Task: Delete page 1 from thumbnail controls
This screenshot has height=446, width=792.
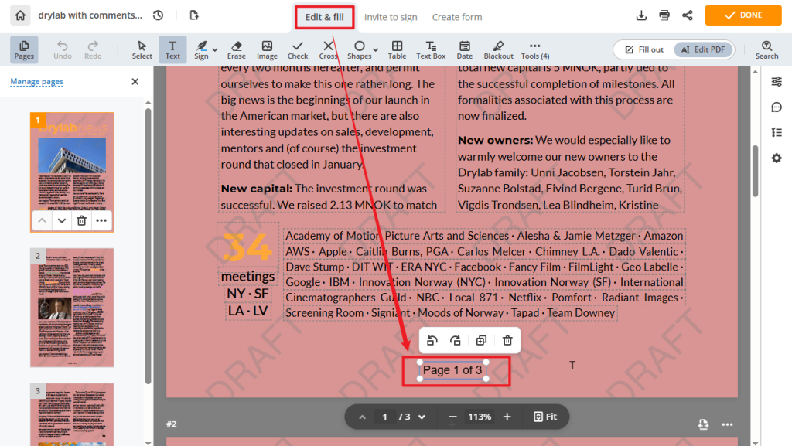Action: click(81, 220)
